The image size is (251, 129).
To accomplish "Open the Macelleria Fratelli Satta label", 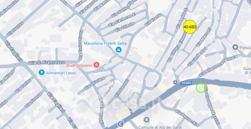I will coord(105,43).
